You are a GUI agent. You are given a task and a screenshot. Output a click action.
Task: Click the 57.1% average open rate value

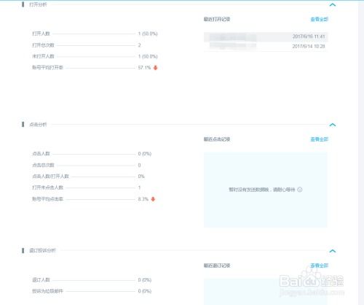pyautogui.click(x=144, y=68)
